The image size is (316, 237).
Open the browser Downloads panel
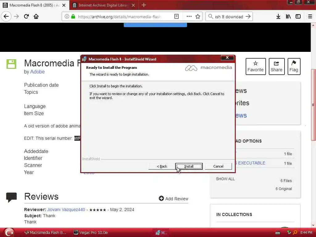[x=278, y=17]
